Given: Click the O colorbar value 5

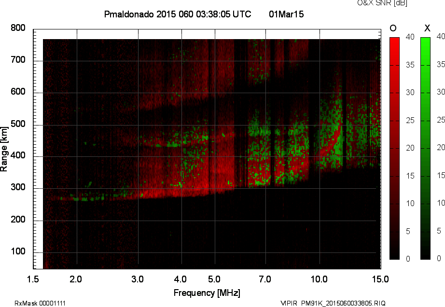Looking at the screenshot, I should click(x=408, y=231).
